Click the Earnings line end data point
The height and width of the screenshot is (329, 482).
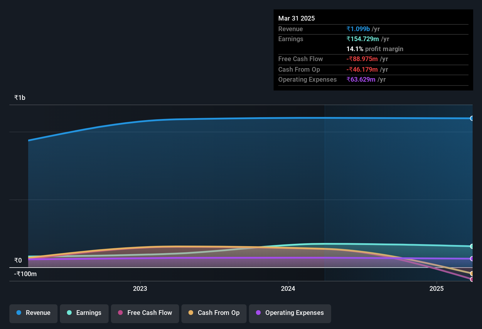click(472, 246)
